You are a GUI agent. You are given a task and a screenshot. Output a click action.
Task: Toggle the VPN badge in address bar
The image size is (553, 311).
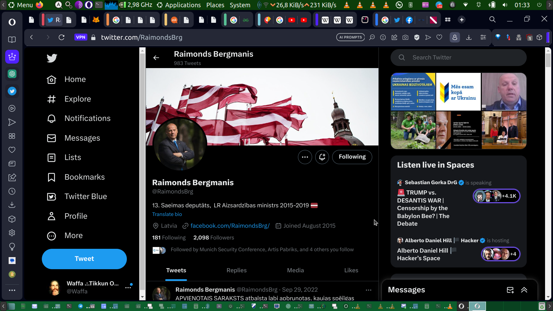tap(81, 37)
